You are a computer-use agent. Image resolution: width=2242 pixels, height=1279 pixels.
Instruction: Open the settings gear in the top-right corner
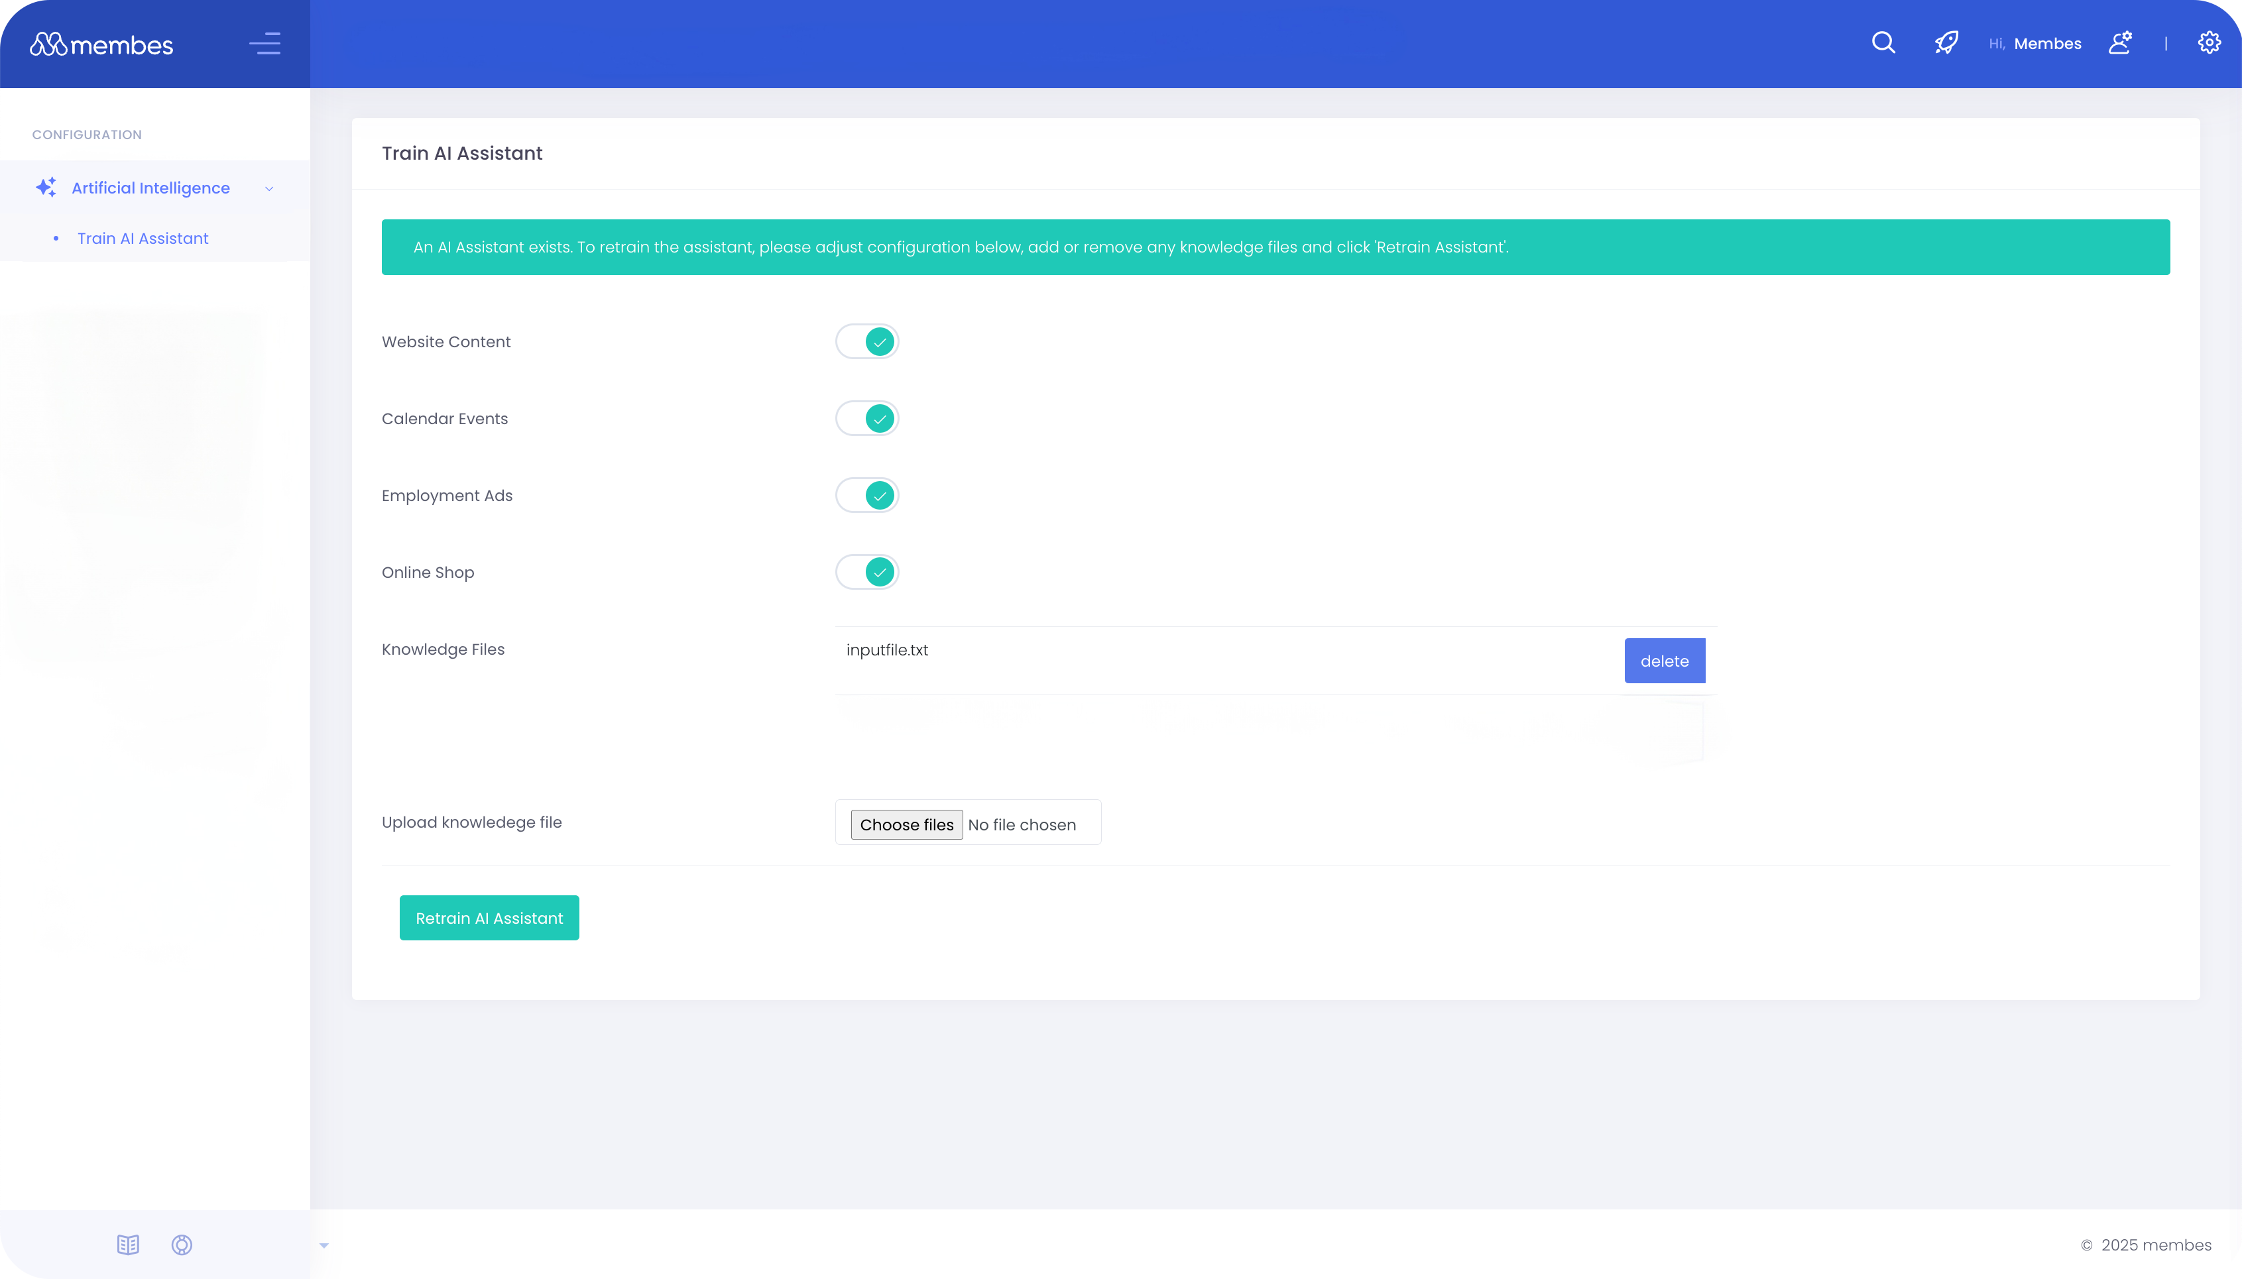click(2210, 42)
